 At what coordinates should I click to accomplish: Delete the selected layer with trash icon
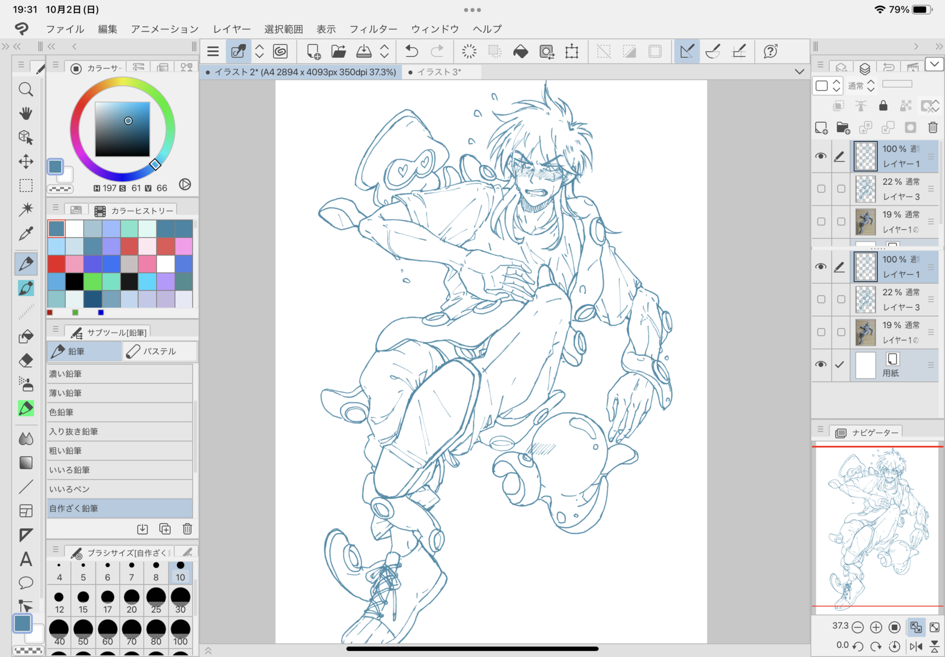click(x=933, y=128)
